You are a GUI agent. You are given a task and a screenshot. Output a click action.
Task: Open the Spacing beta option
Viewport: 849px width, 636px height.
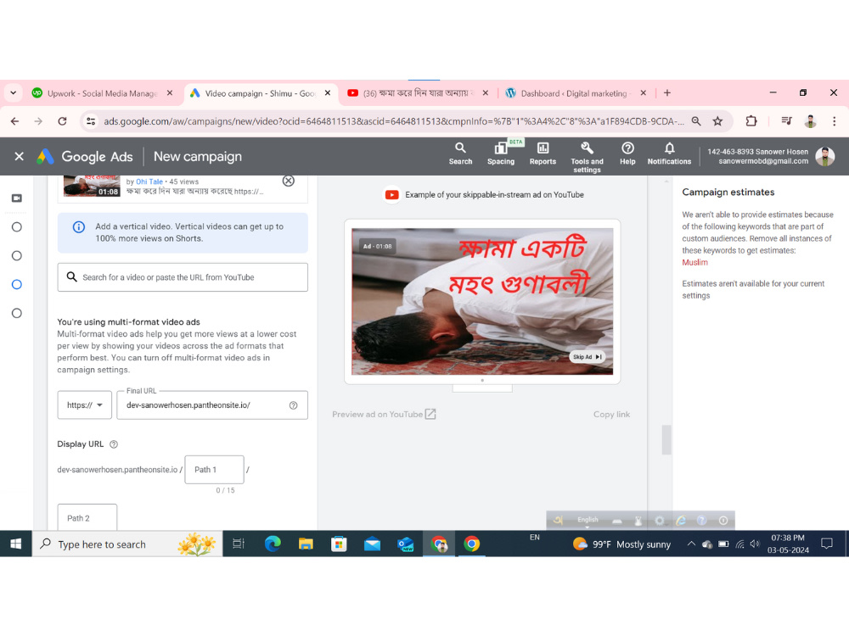501,153
